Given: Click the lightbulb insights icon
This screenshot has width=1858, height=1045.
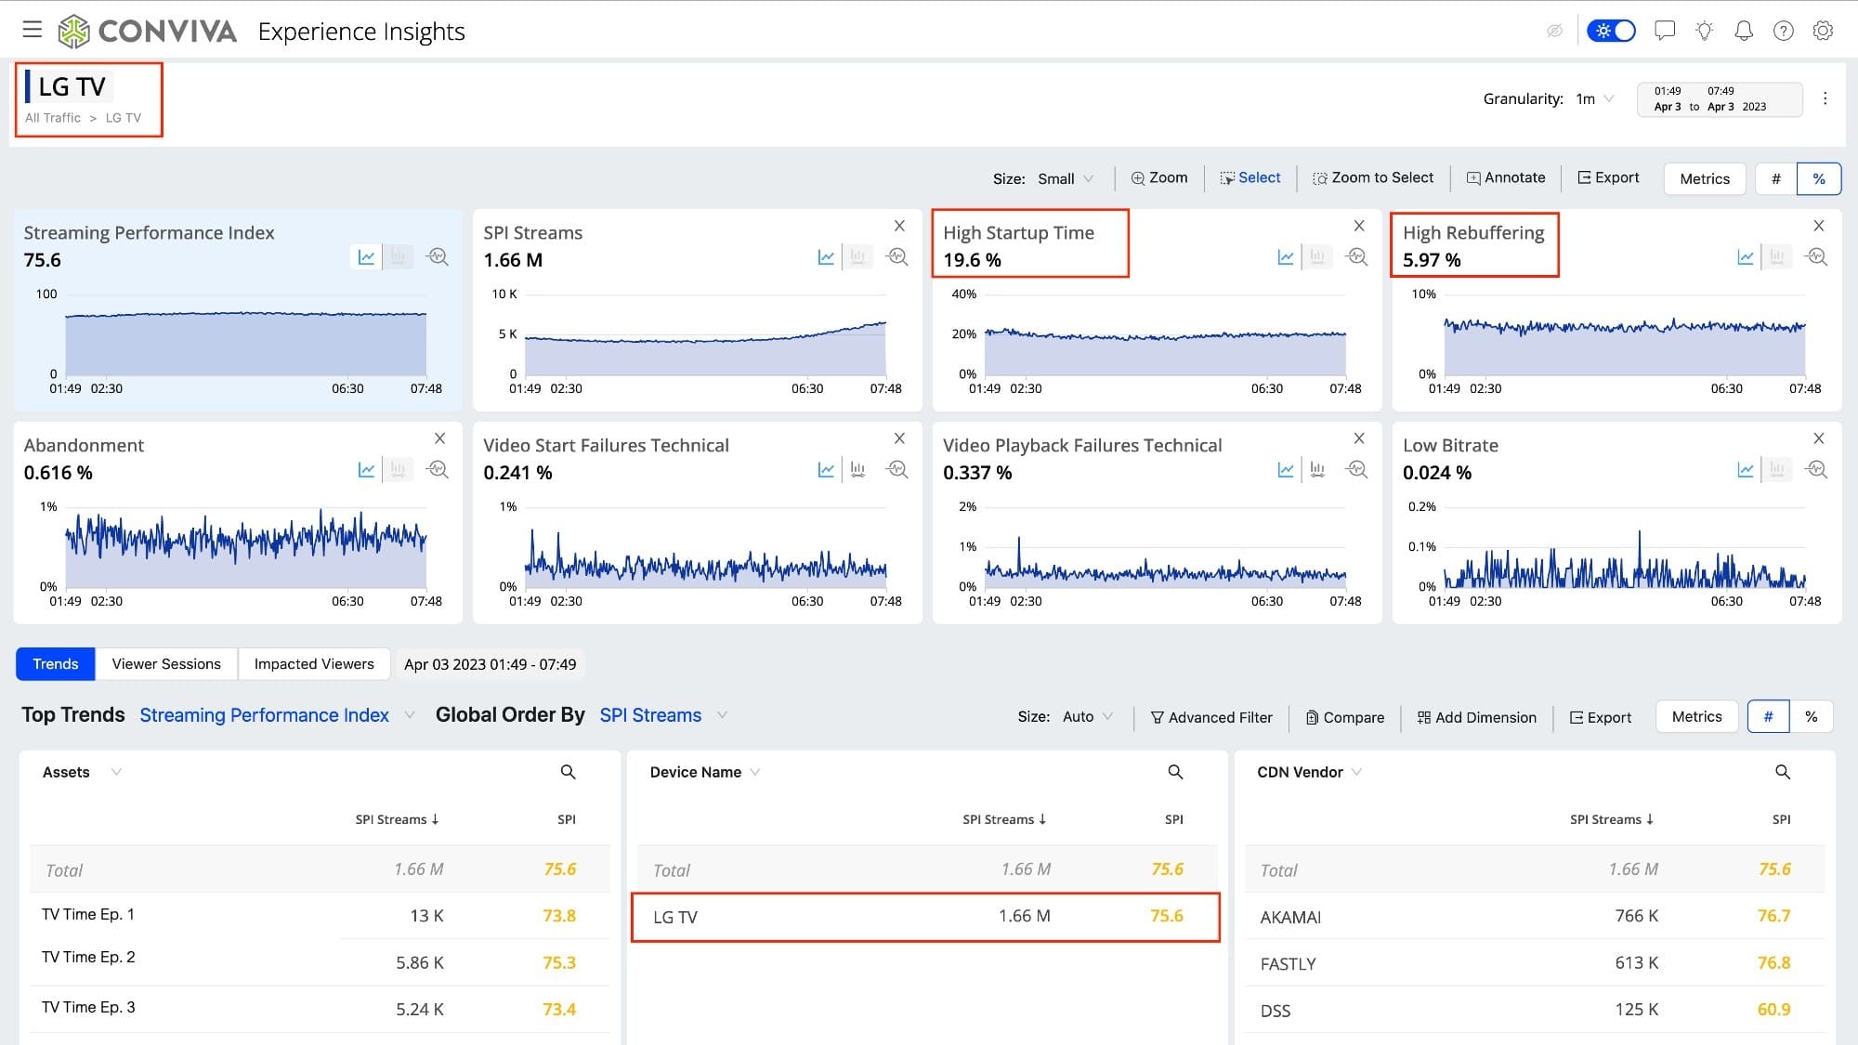Looking at the screenshot, I should (1704, 31).
